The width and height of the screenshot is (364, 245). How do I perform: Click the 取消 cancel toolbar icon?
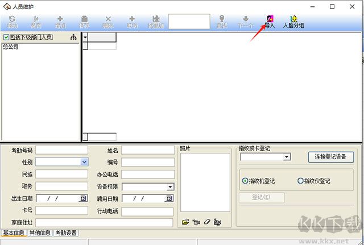point(132,22)
